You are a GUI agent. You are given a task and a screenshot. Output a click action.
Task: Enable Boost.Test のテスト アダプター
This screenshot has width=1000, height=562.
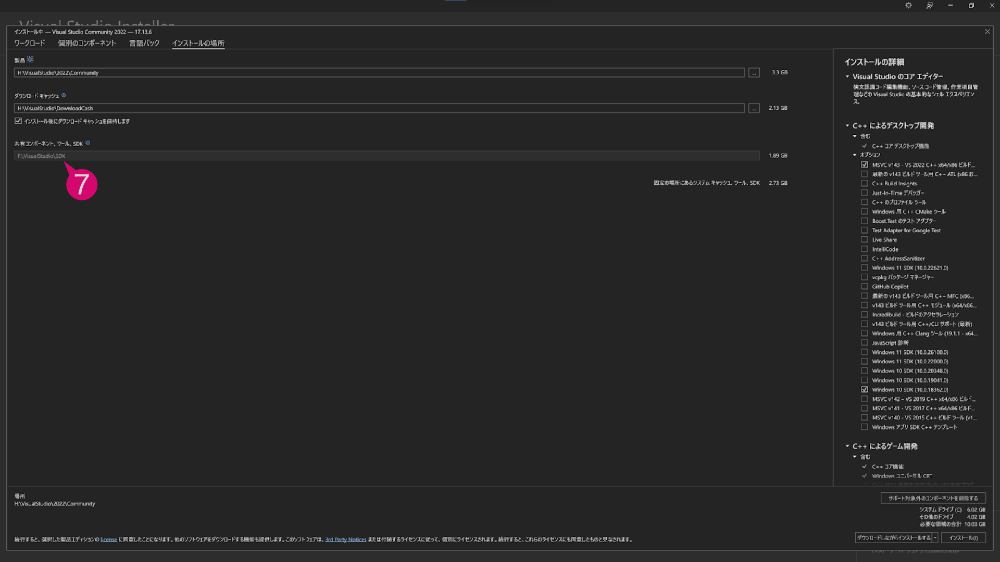pos(865,221)
